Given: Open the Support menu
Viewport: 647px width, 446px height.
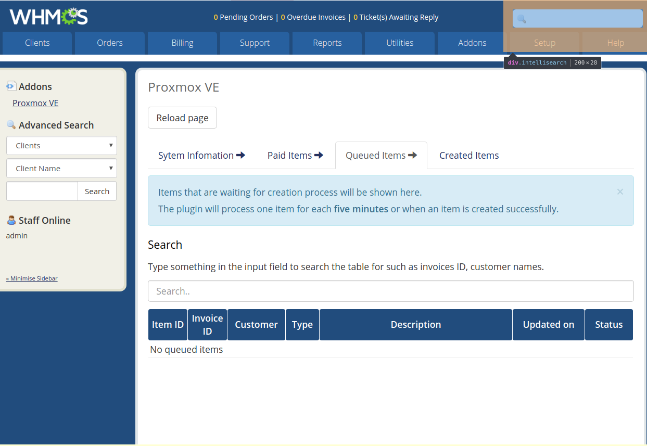Looking at the screenshot, I should [x=255, y=43].
